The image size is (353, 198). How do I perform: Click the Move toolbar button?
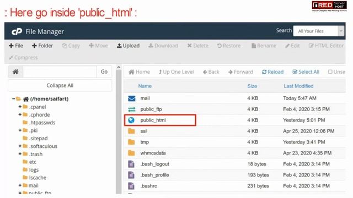point(98,46)
